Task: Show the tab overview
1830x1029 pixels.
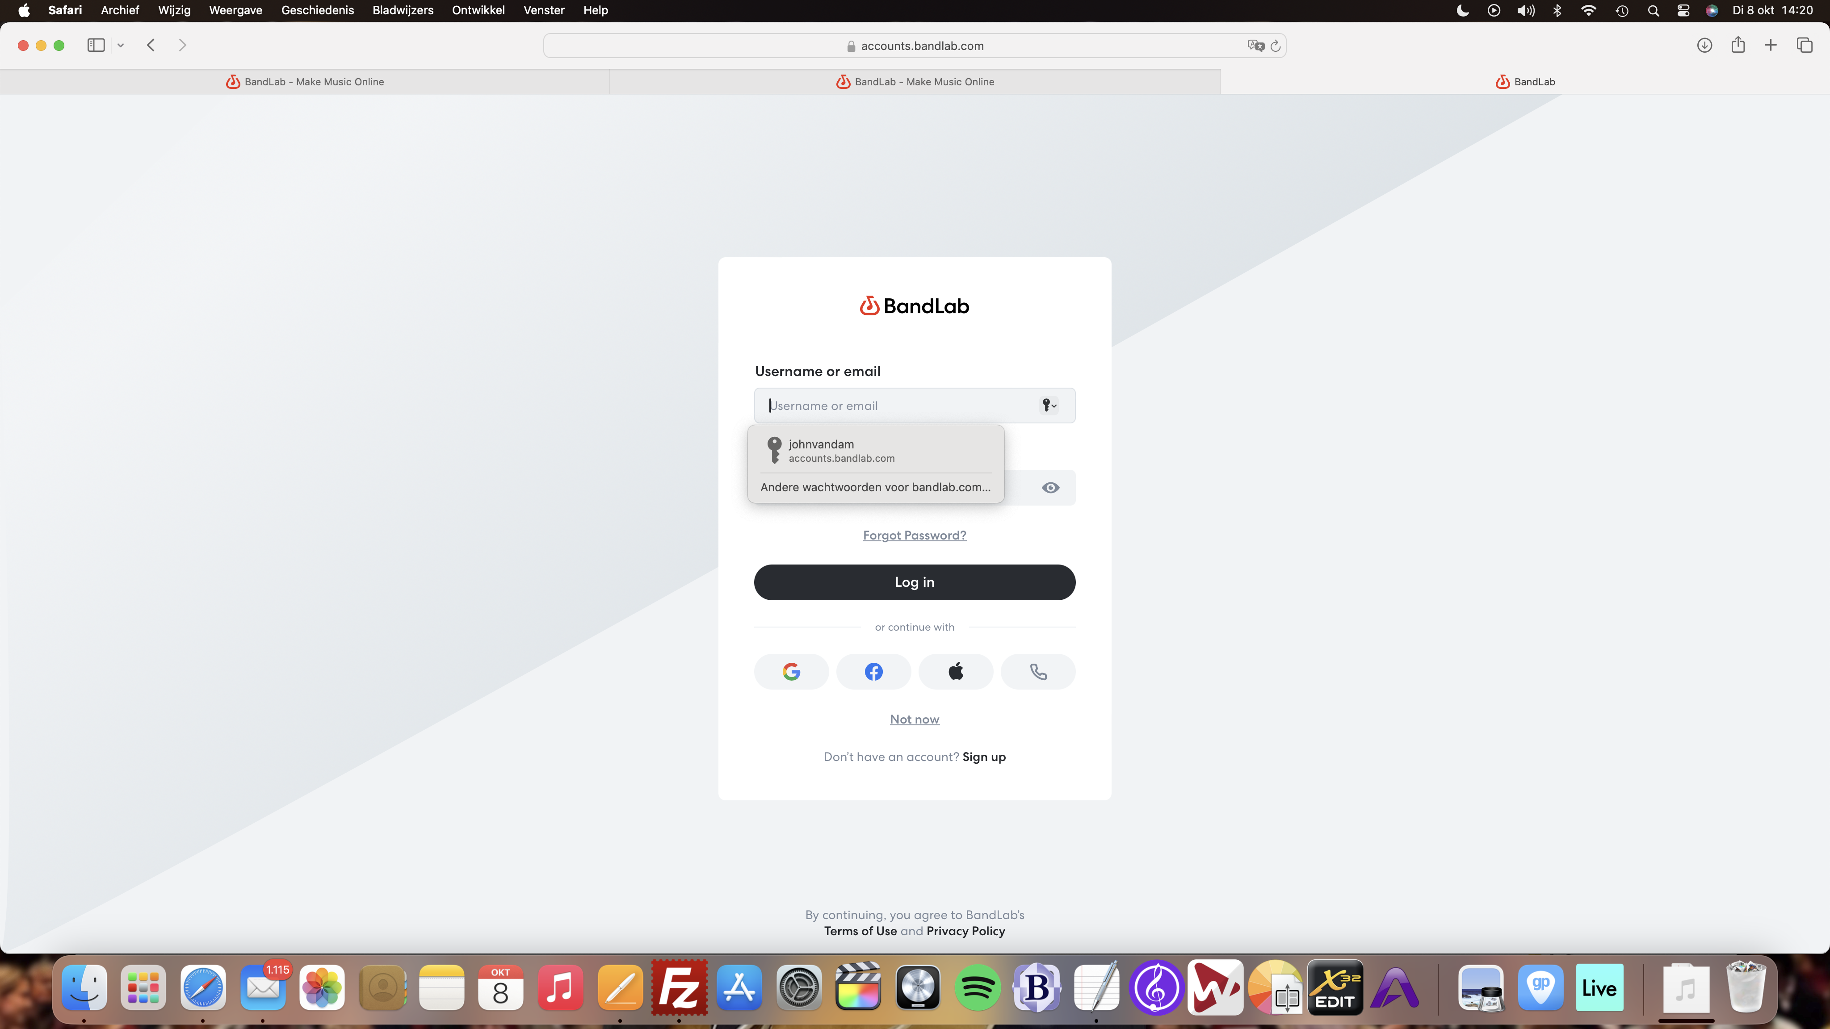Action: pos(1805,46)
